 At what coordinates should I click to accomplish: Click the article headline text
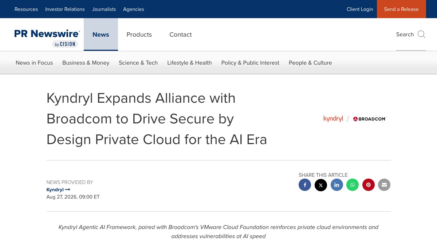click(157, 119)
